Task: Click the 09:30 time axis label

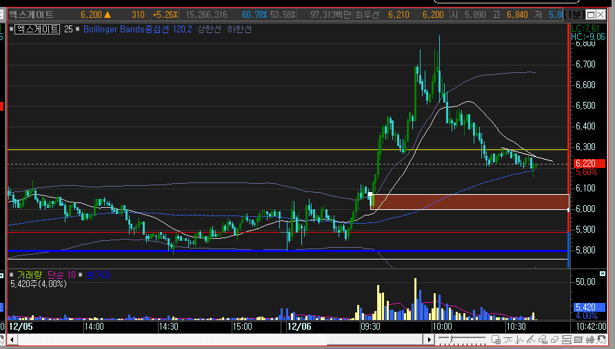Action: (370, 327)
